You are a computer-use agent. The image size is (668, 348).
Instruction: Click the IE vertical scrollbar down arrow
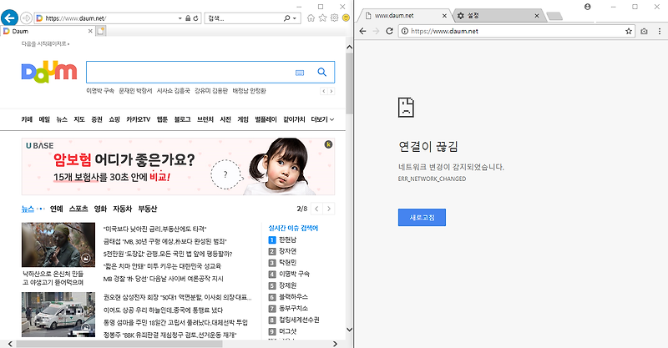coord(349,330)
